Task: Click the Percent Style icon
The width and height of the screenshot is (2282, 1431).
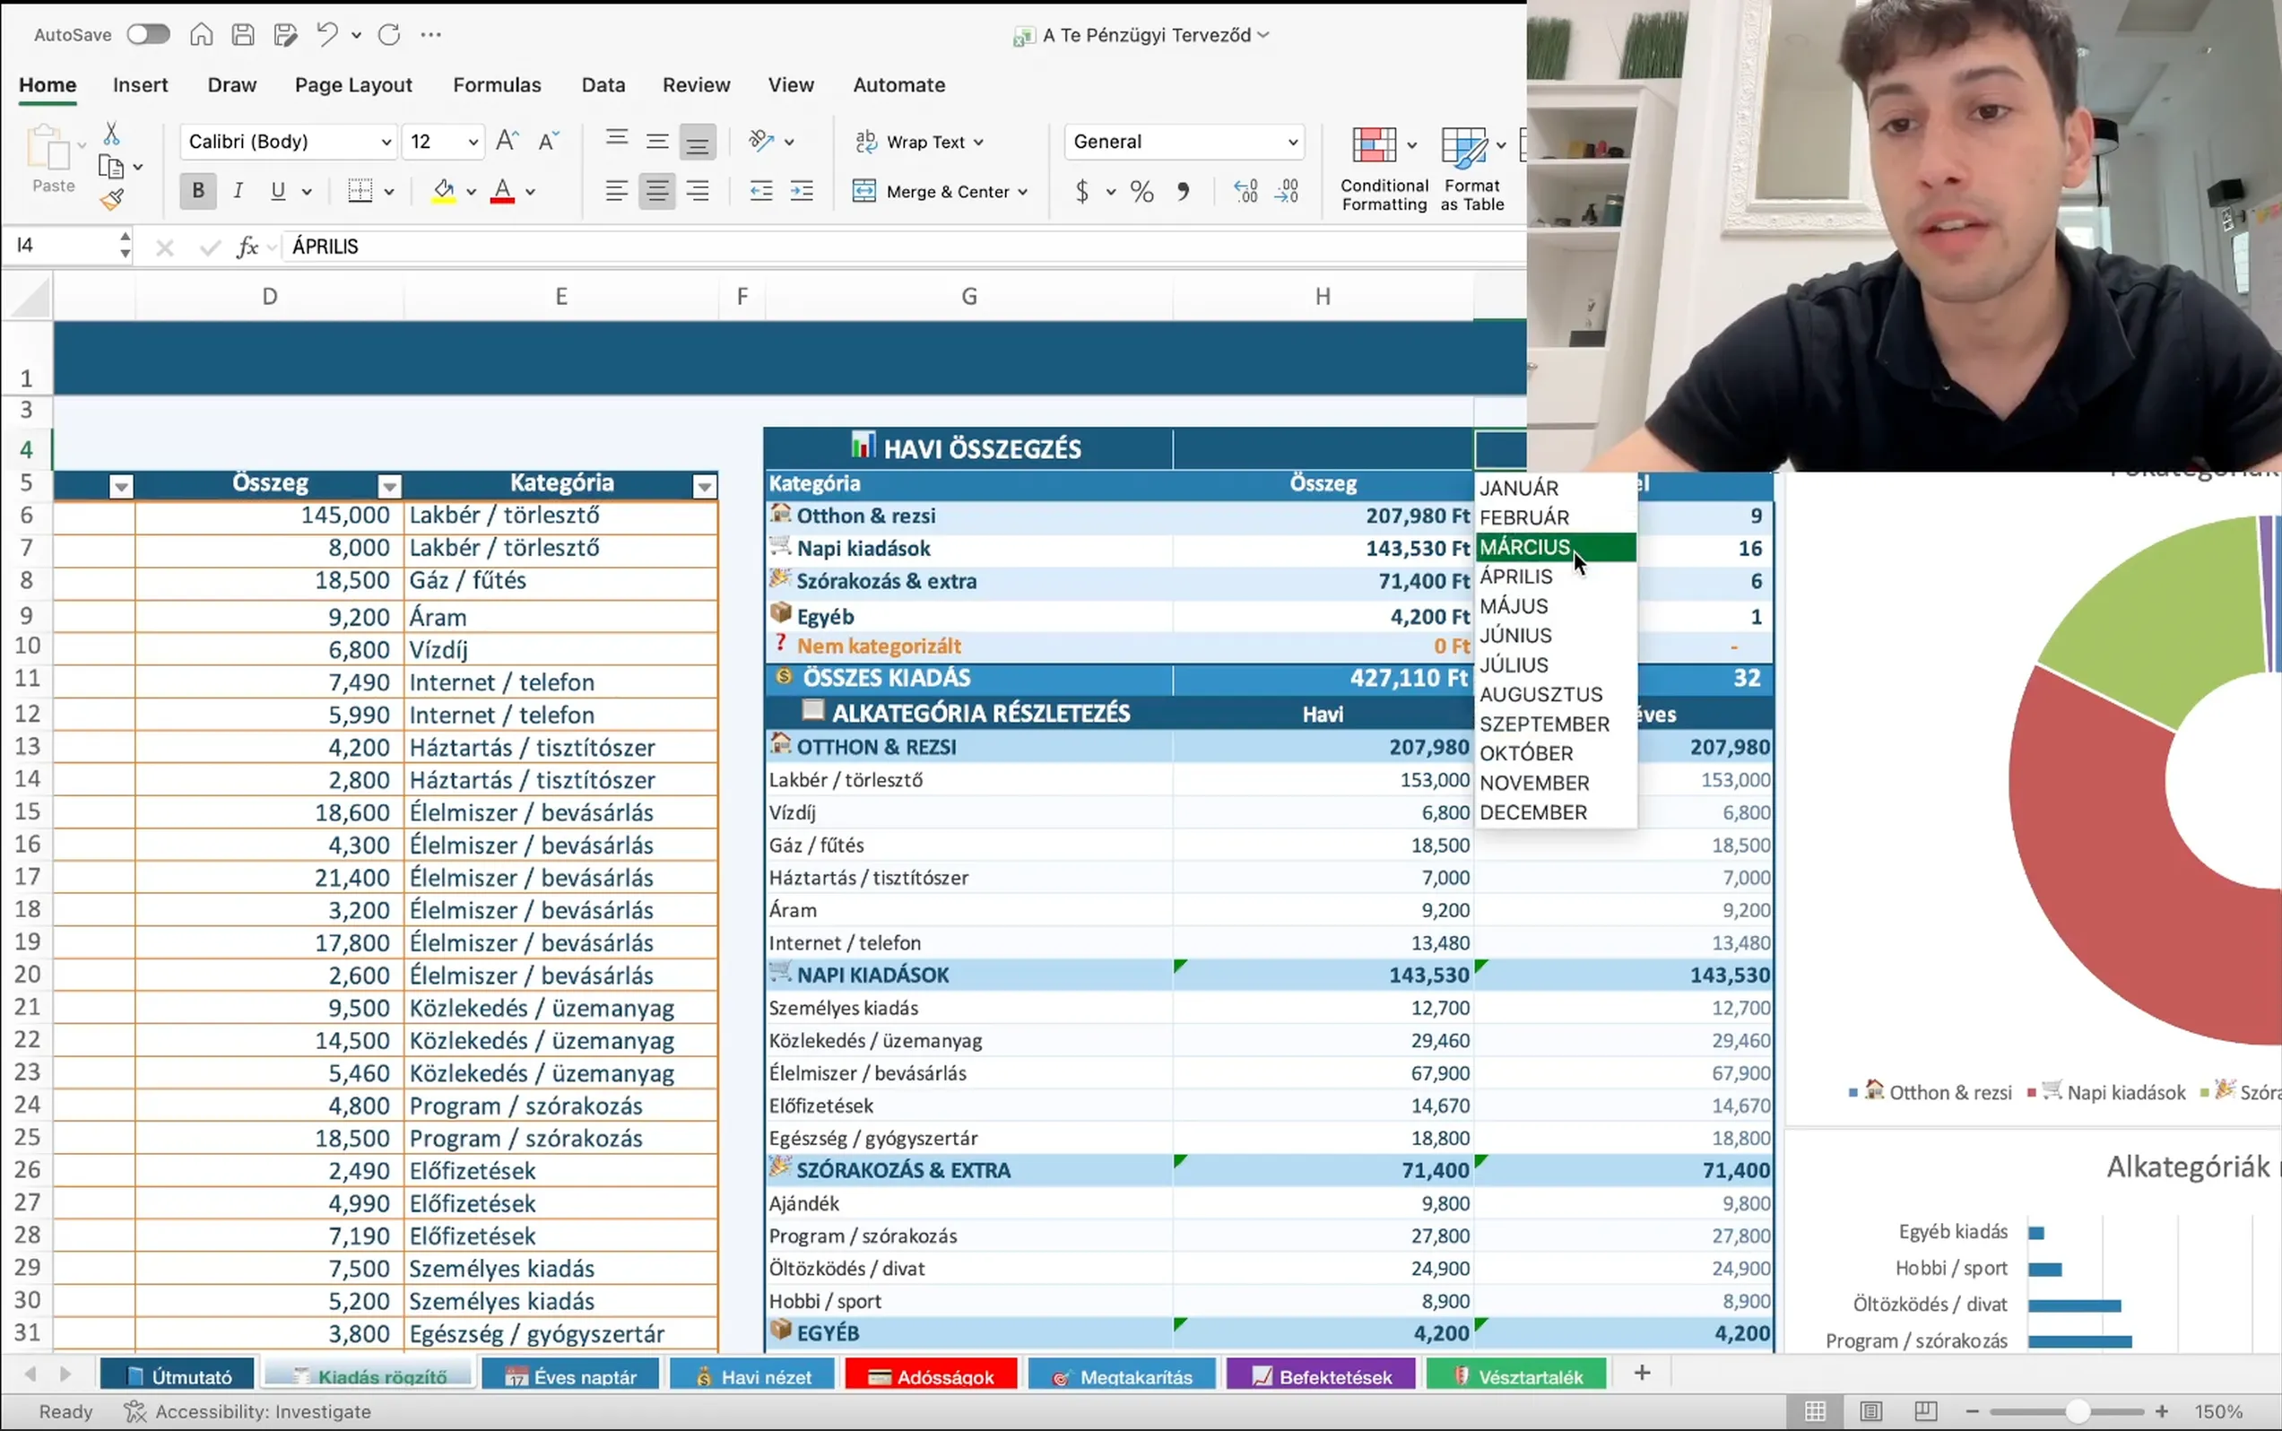Action: point(1141,192)
